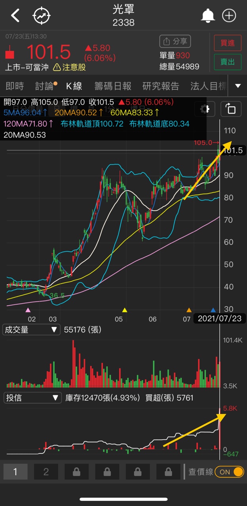Open the 成交量 indicator dropdown
Image resolution: width=247 pixels, height=506 pixels.
point(32,330)
